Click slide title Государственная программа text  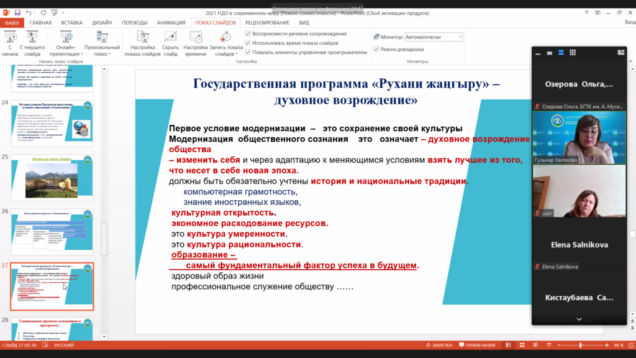tap(346, 91)
